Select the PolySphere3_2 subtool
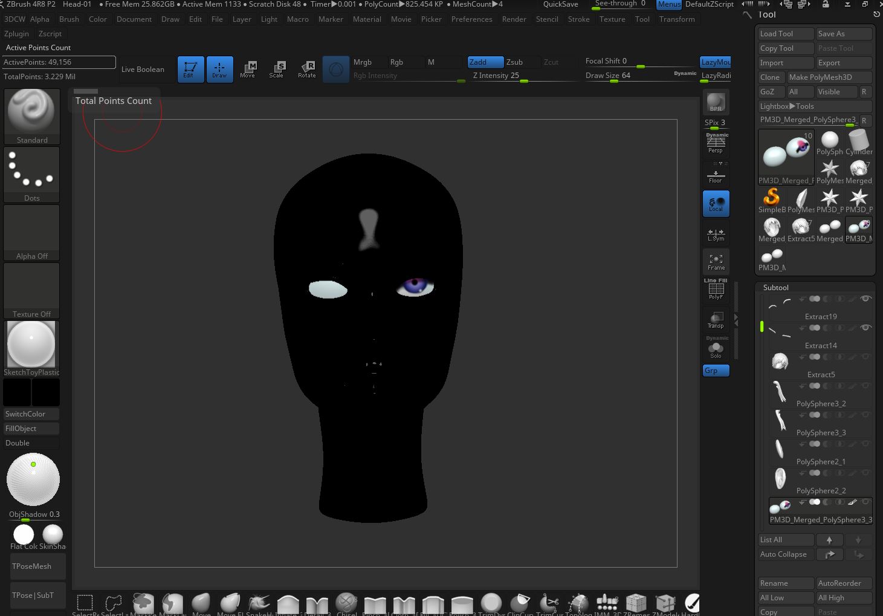This screenshot has height=616, width=883. pos(821,394)
